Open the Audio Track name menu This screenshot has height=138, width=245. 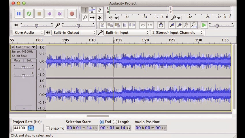click(x=25, y=47)
